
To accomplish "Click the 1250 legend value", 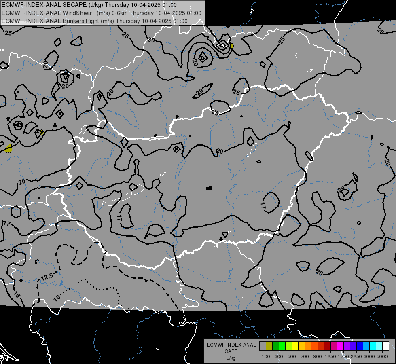I will 330,356.
